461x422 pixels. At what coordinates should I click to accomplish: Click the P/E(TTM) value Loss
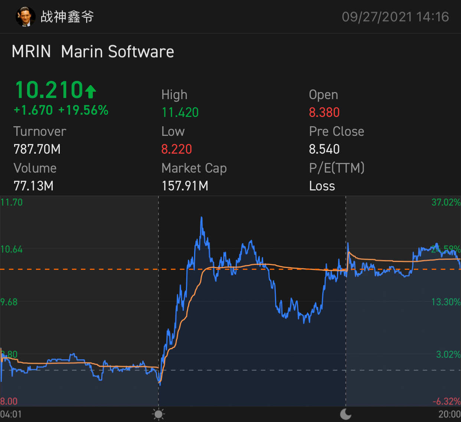[322, 186]
